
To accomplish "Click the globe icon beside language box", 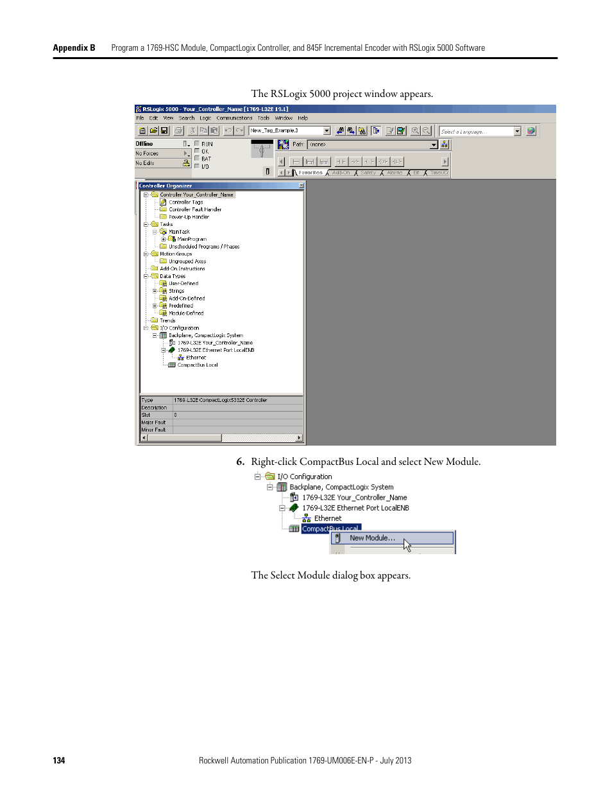I will (531, 130).
